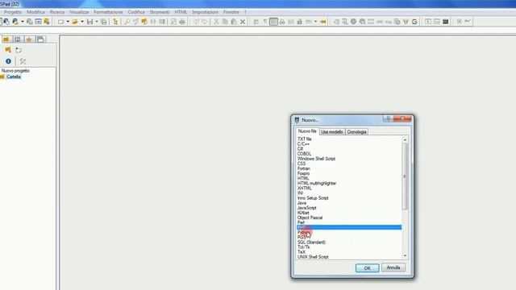Screen dimensions: 516x290
Task: Open the Visualizza menu
Action: pos(79,12)
